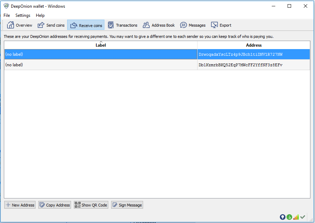Maximize the DeepOnion wallet window
This screenshot has height=223, width=315.
pyautogui.click(x=289, y=6)
